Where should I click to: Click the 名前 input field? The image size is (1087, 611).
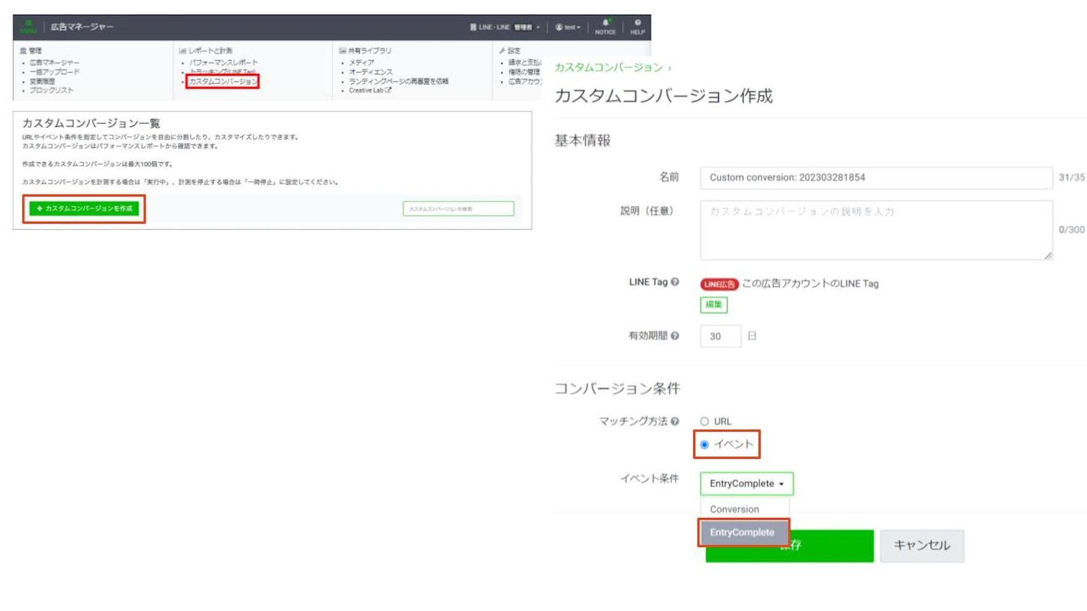[x=876, y=178]
